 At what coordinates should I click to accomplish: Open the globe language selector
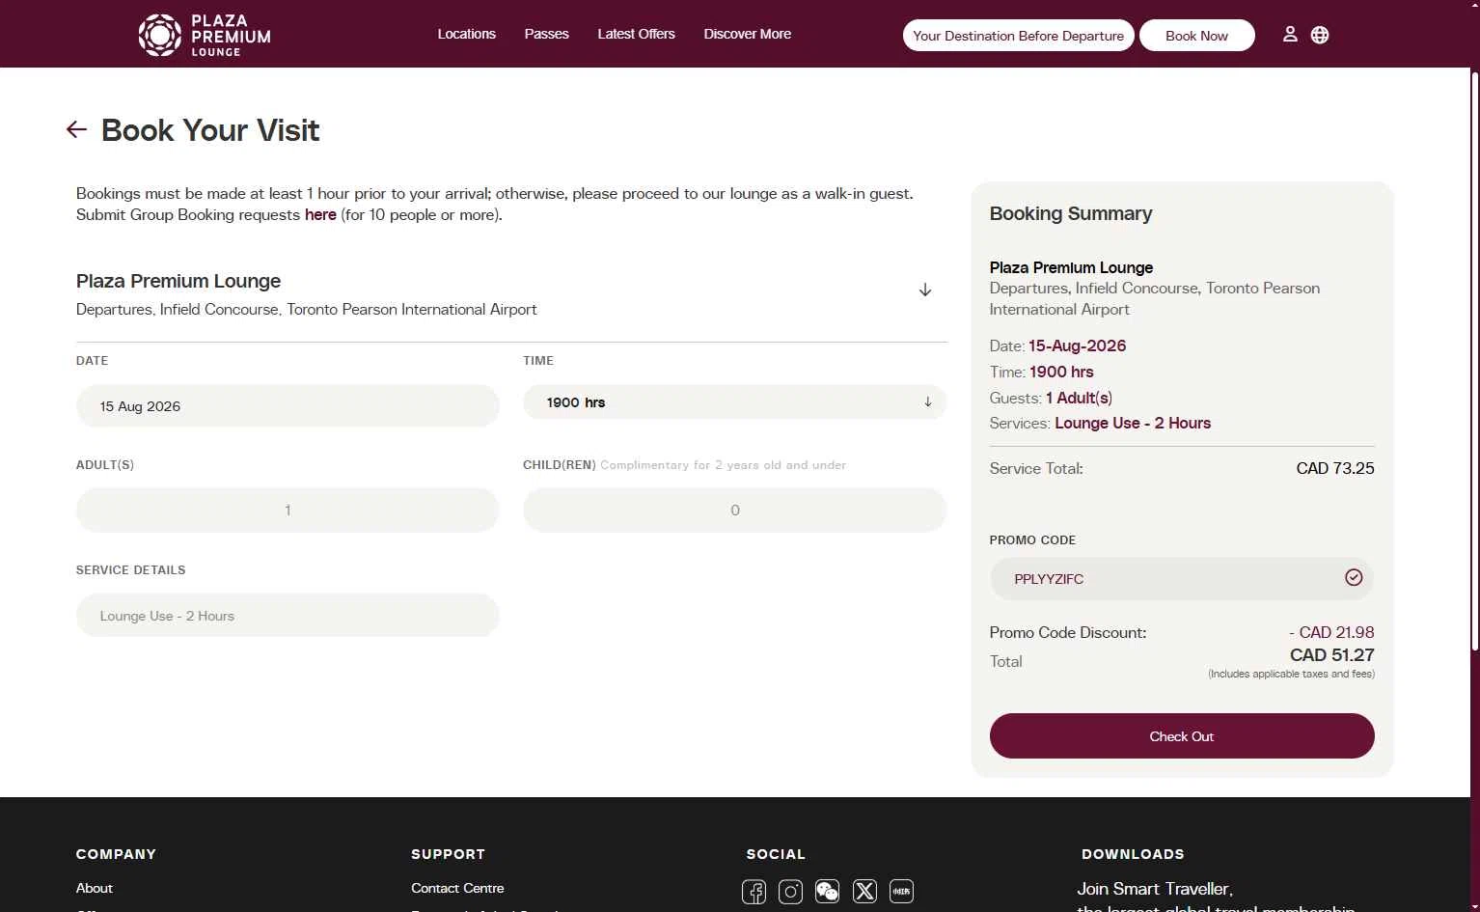coord(1320,35)
